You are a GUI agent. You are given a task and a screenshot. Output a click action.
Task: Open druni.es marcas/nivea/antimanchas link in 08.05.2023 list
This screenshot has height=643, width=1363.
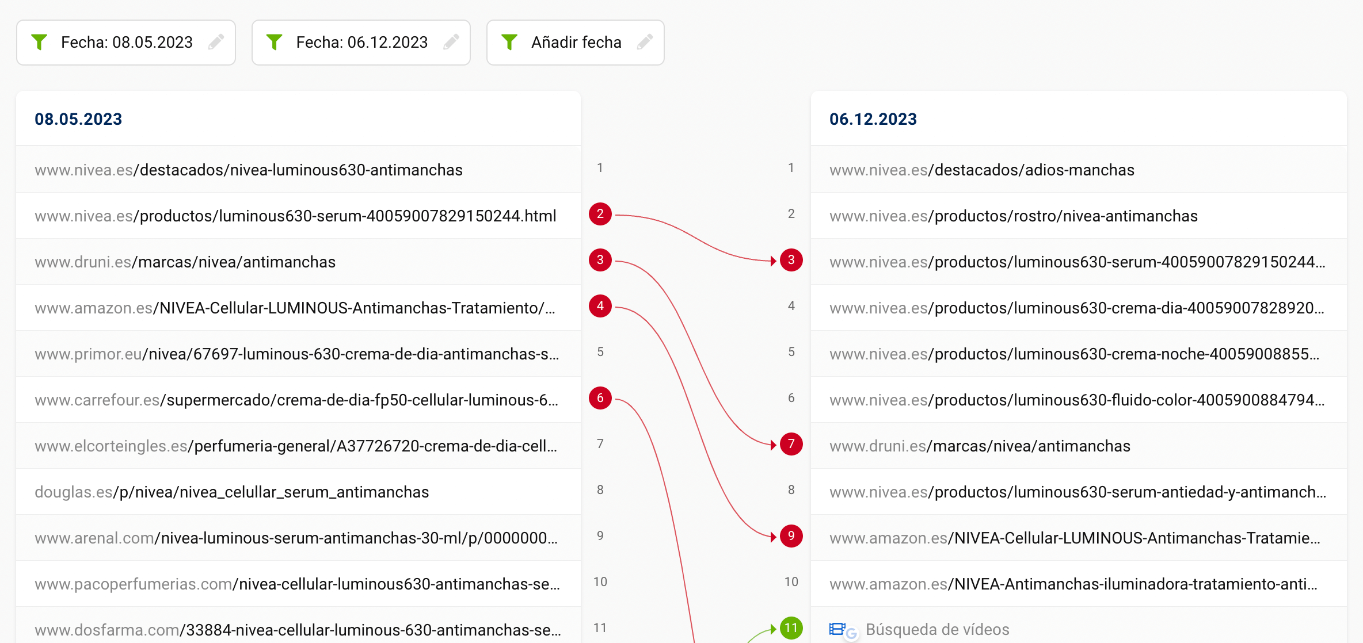click(x=185, y=262)
